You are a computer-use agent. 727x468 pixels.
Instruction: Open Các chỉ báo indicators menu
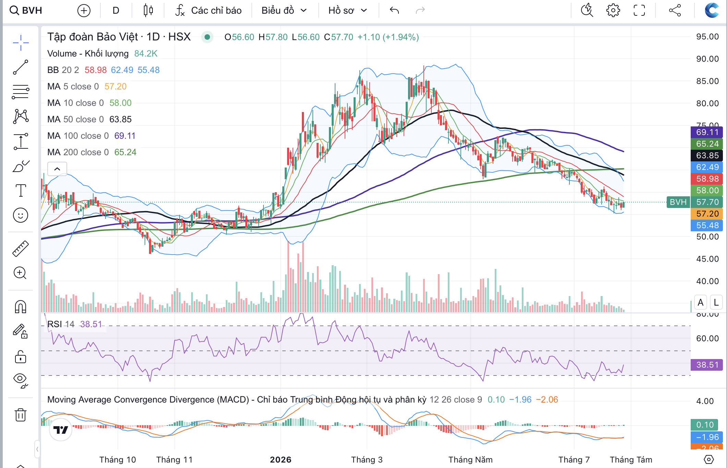[x=208, y=11]
